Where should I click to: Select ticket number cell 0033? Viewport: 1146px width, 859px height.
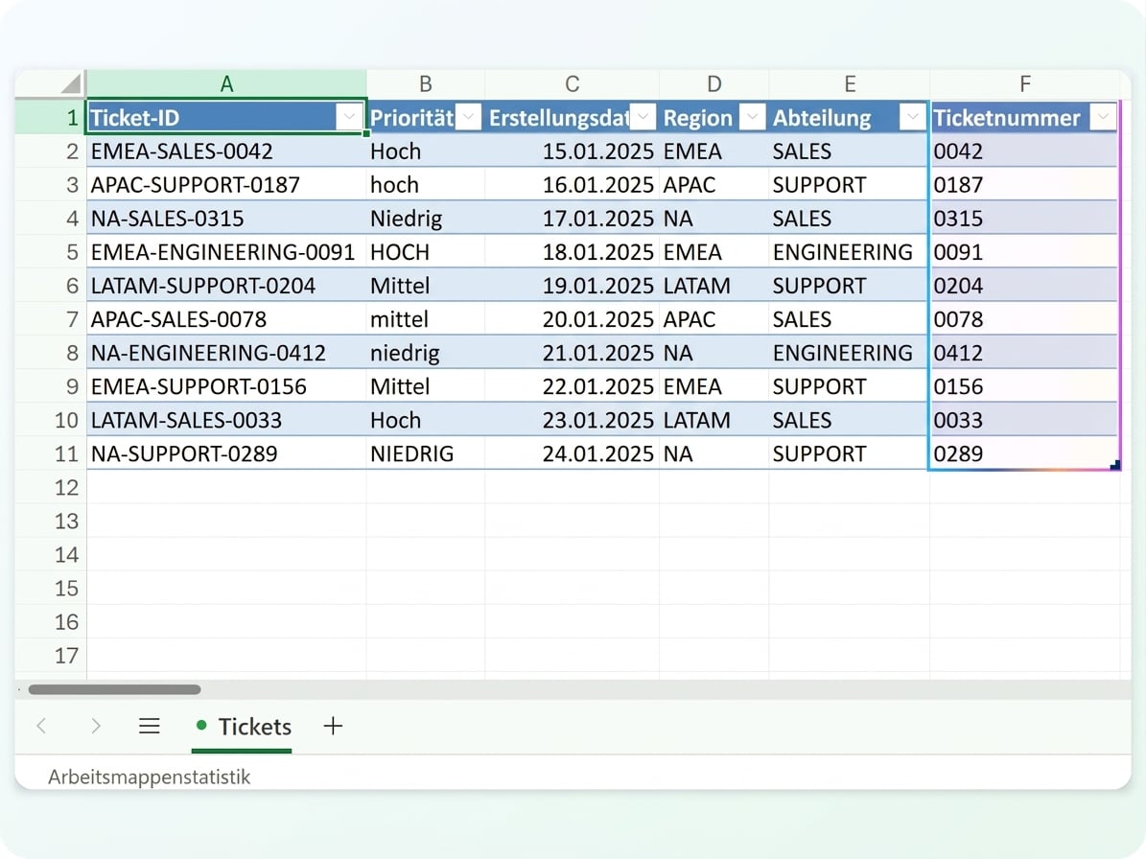click(x=1024, y=420)
